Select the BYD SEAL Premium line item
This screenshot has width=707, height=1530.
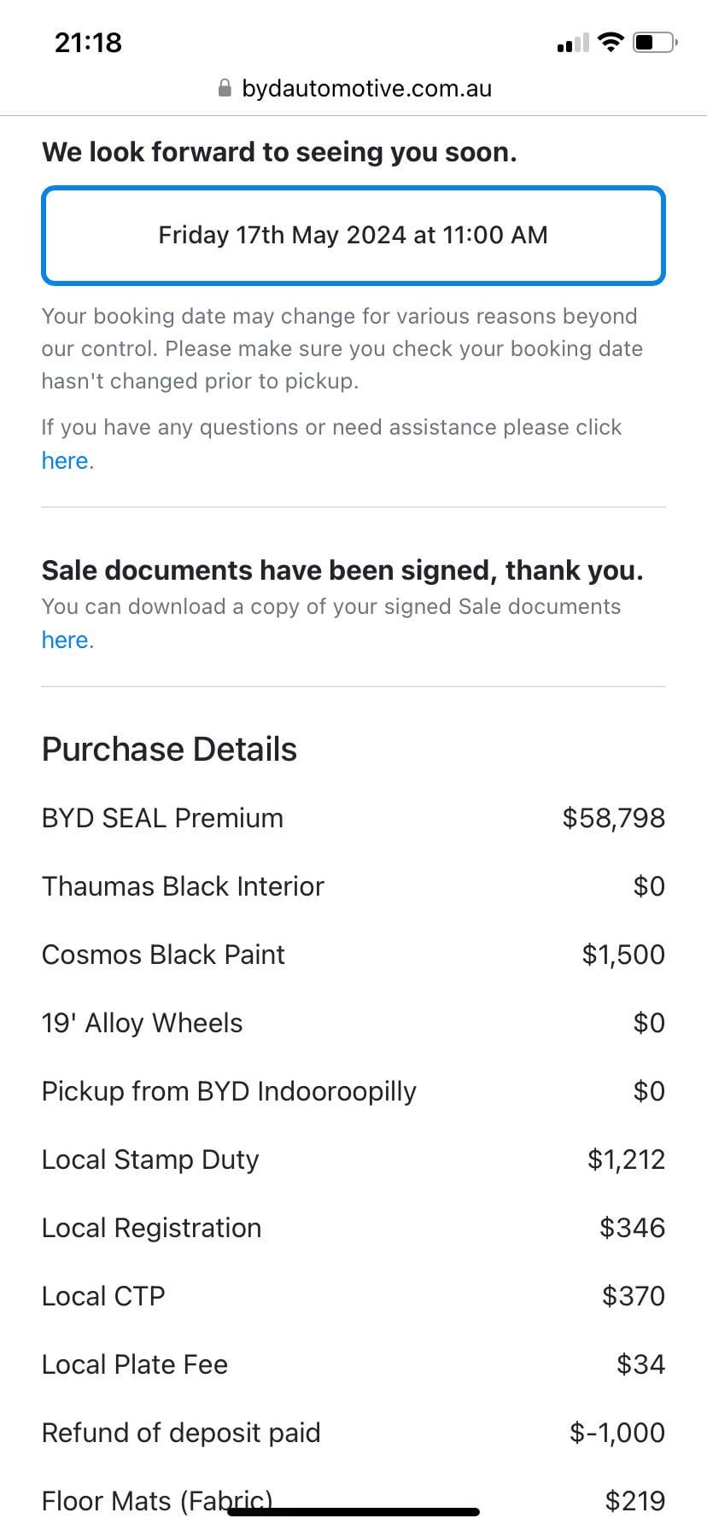coord(162,818)
